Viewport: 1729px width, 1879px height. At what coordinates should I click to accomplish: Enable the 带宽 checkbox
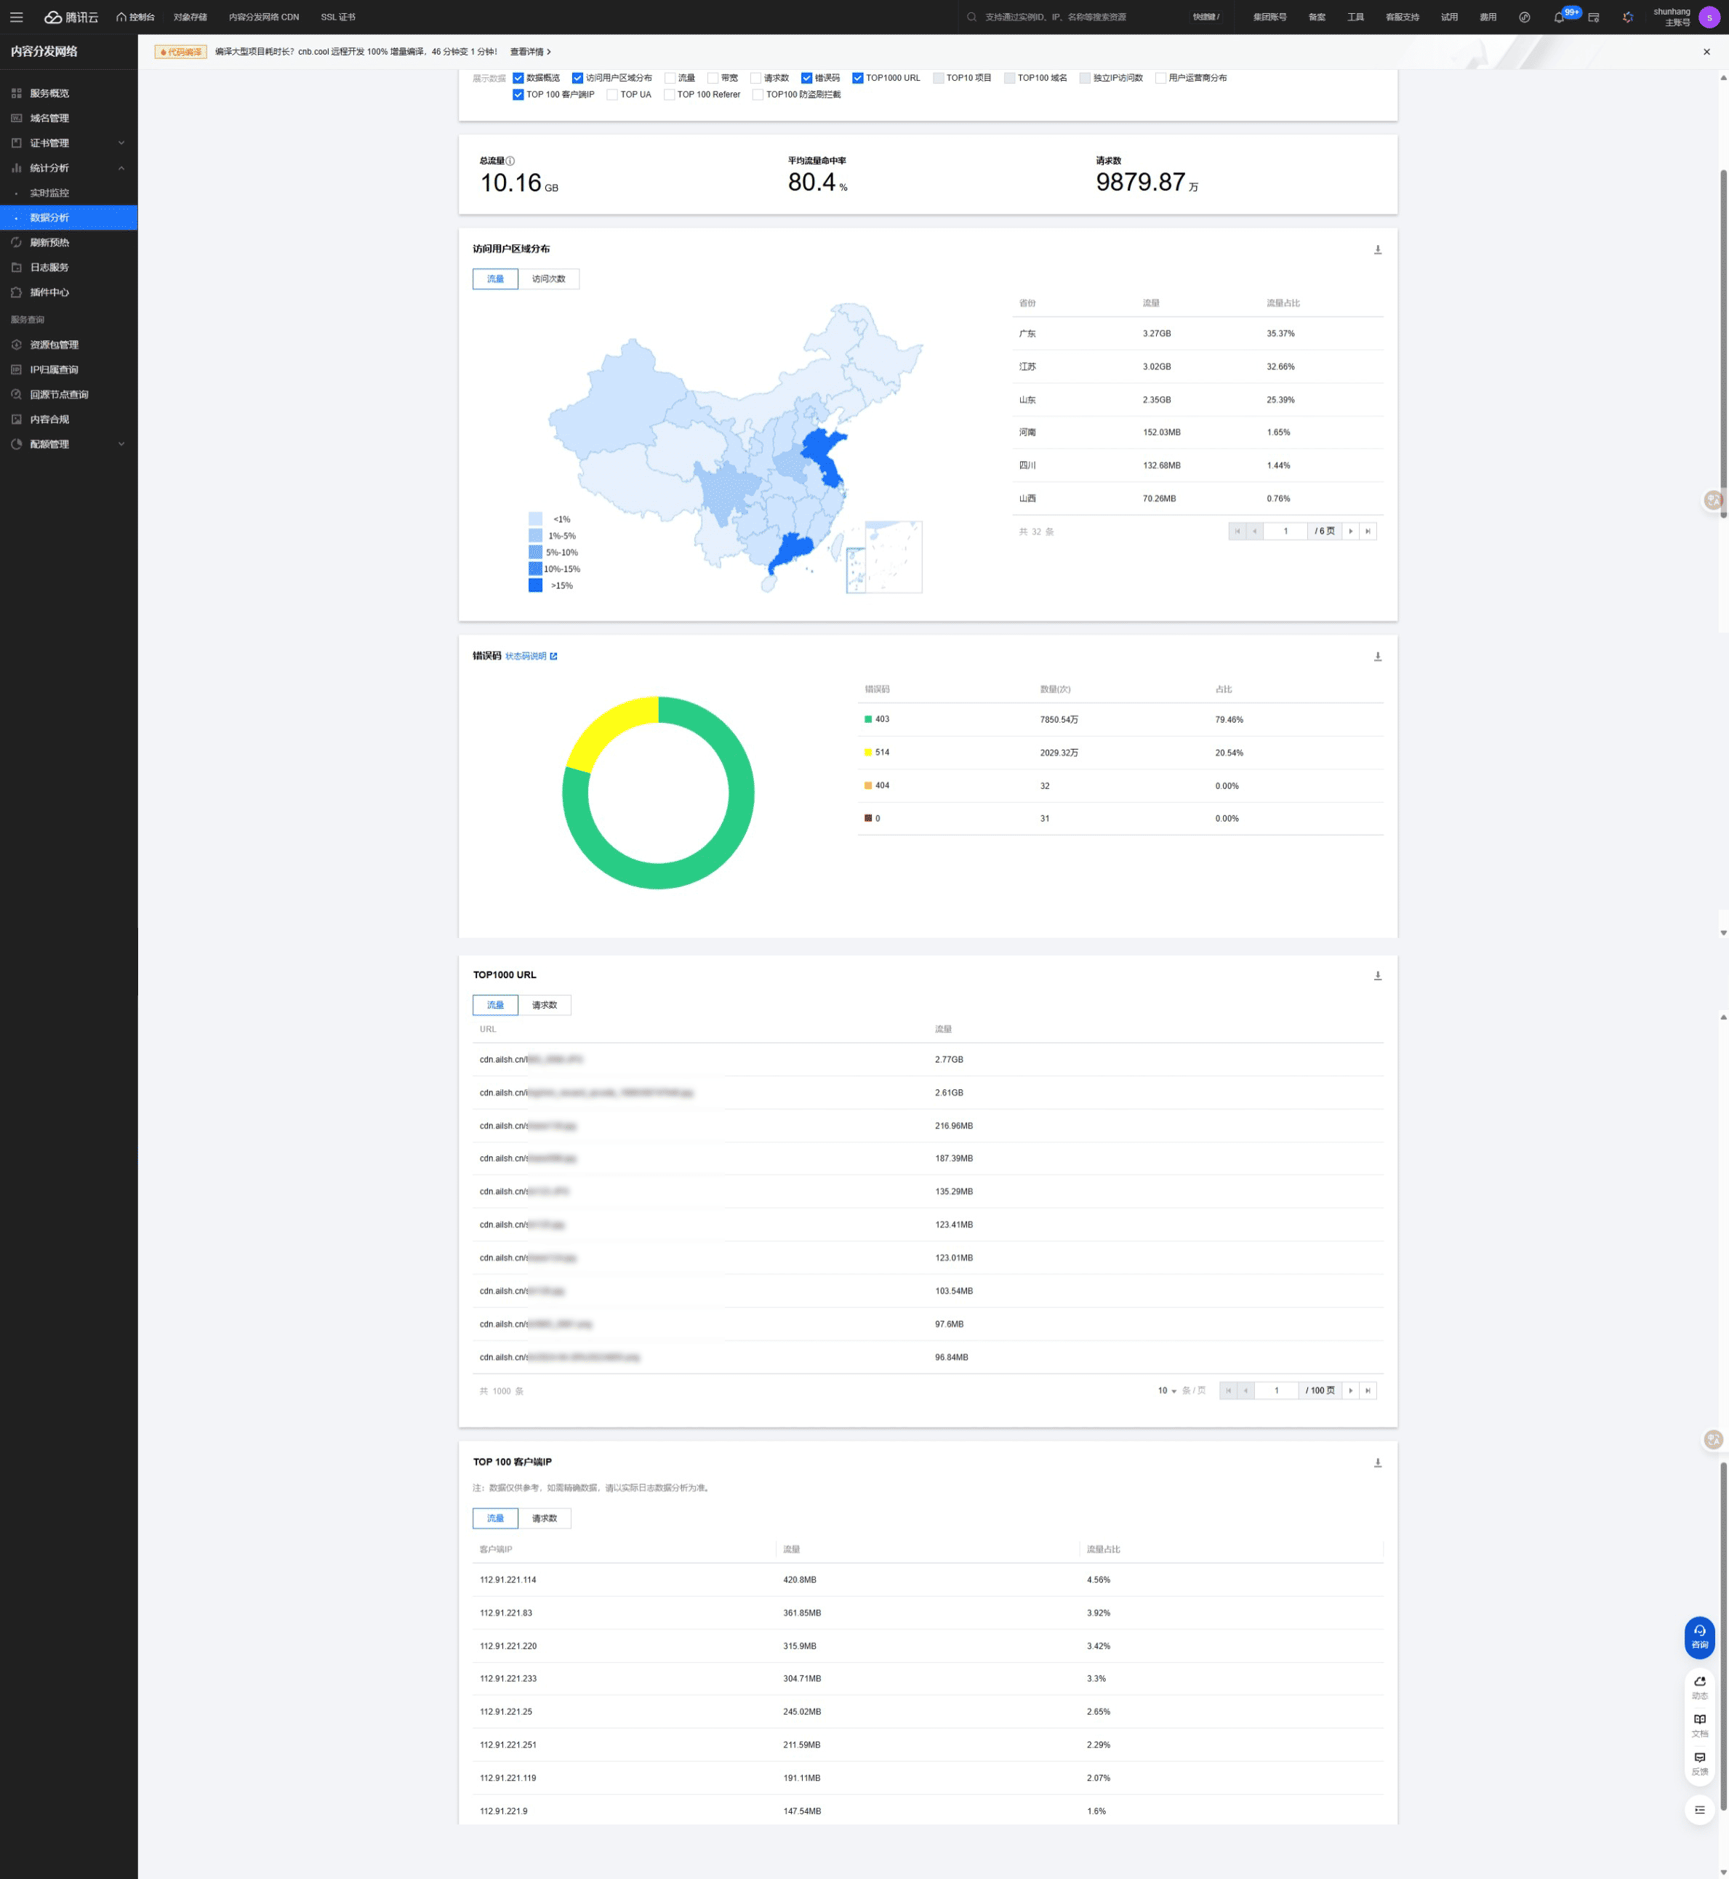click(x=713, y=79)
